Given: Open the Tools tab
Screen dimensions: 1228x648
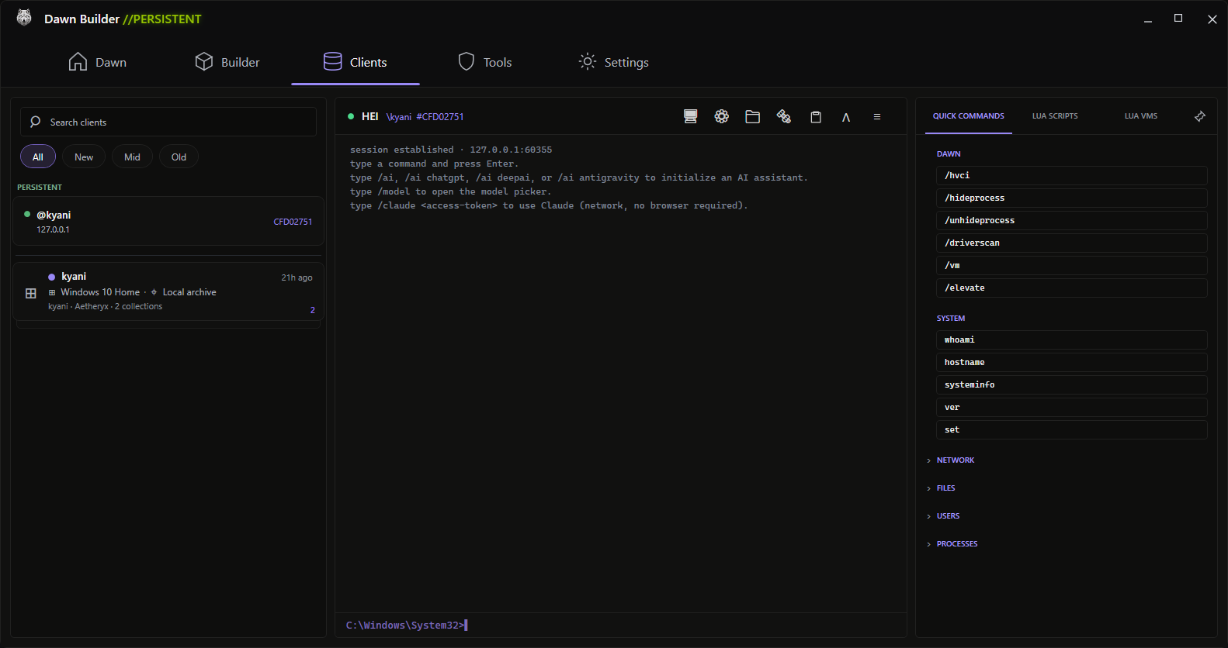Looking at the screenshot, I should click(x=485, y=62).
